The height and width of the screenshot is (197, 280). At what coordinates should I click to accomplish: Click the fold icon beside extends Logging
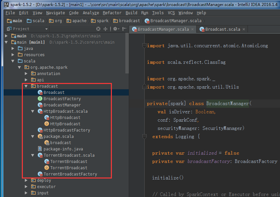click(144, 137)
